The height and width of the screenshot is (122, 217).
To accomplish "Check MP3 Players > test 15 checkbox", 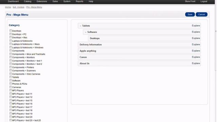I will coord(11,100).
